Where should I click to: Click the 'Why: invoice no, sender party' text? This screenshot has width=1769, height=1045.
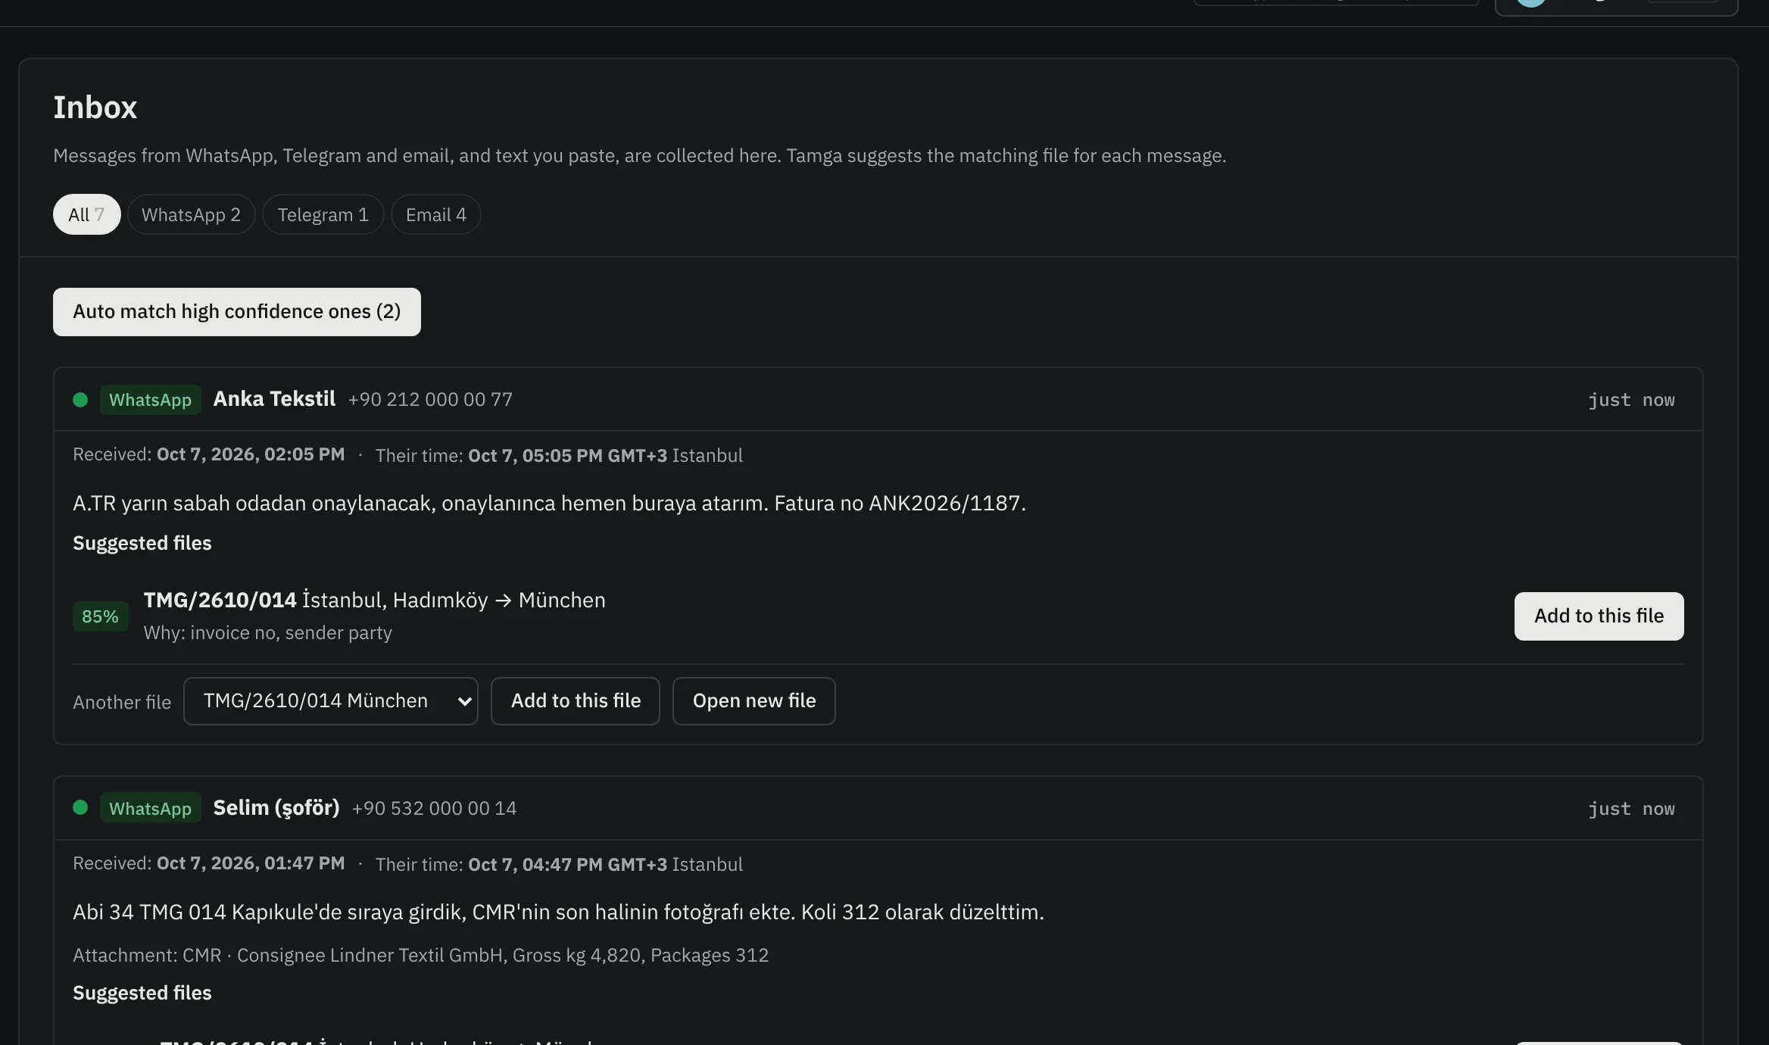coord(268,633)
